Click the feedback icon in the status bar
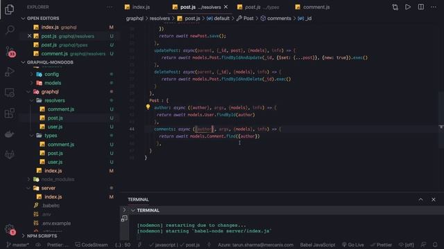The image size is (444, 249). click(424, 245)
